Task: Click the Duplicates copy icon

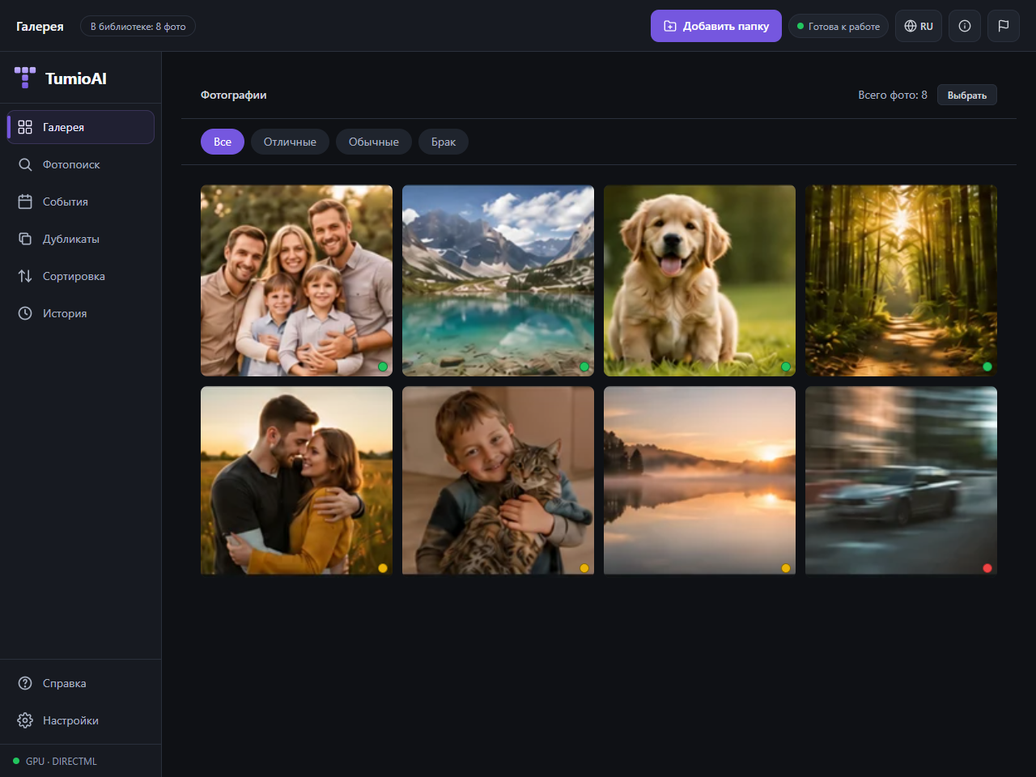Action: (25, 239)
